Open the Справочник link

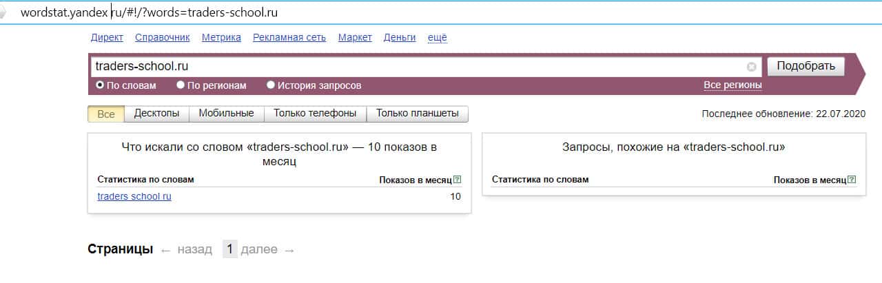click(163, 37)
